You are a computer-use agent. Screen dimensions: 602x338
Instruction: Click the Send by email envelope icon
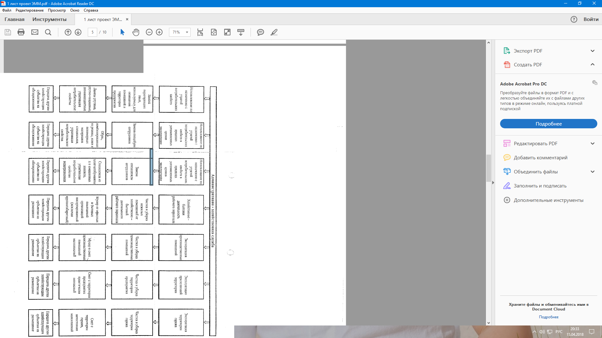click(x=35, y=32)
